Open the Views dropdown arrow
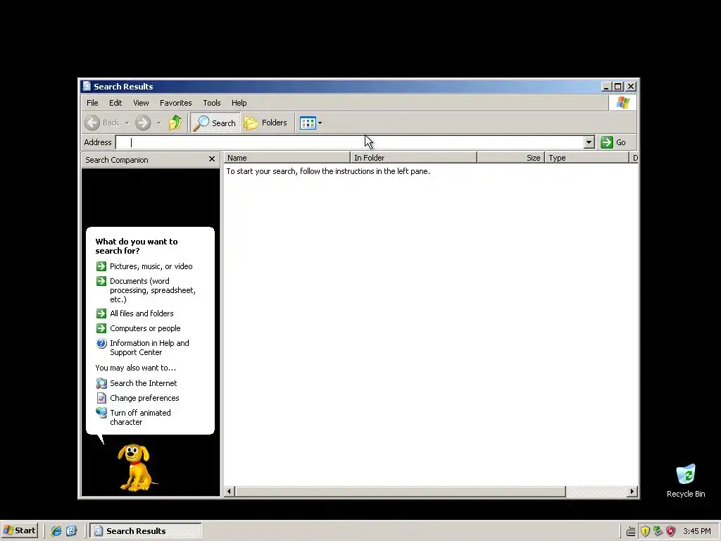 click(320, 123)
